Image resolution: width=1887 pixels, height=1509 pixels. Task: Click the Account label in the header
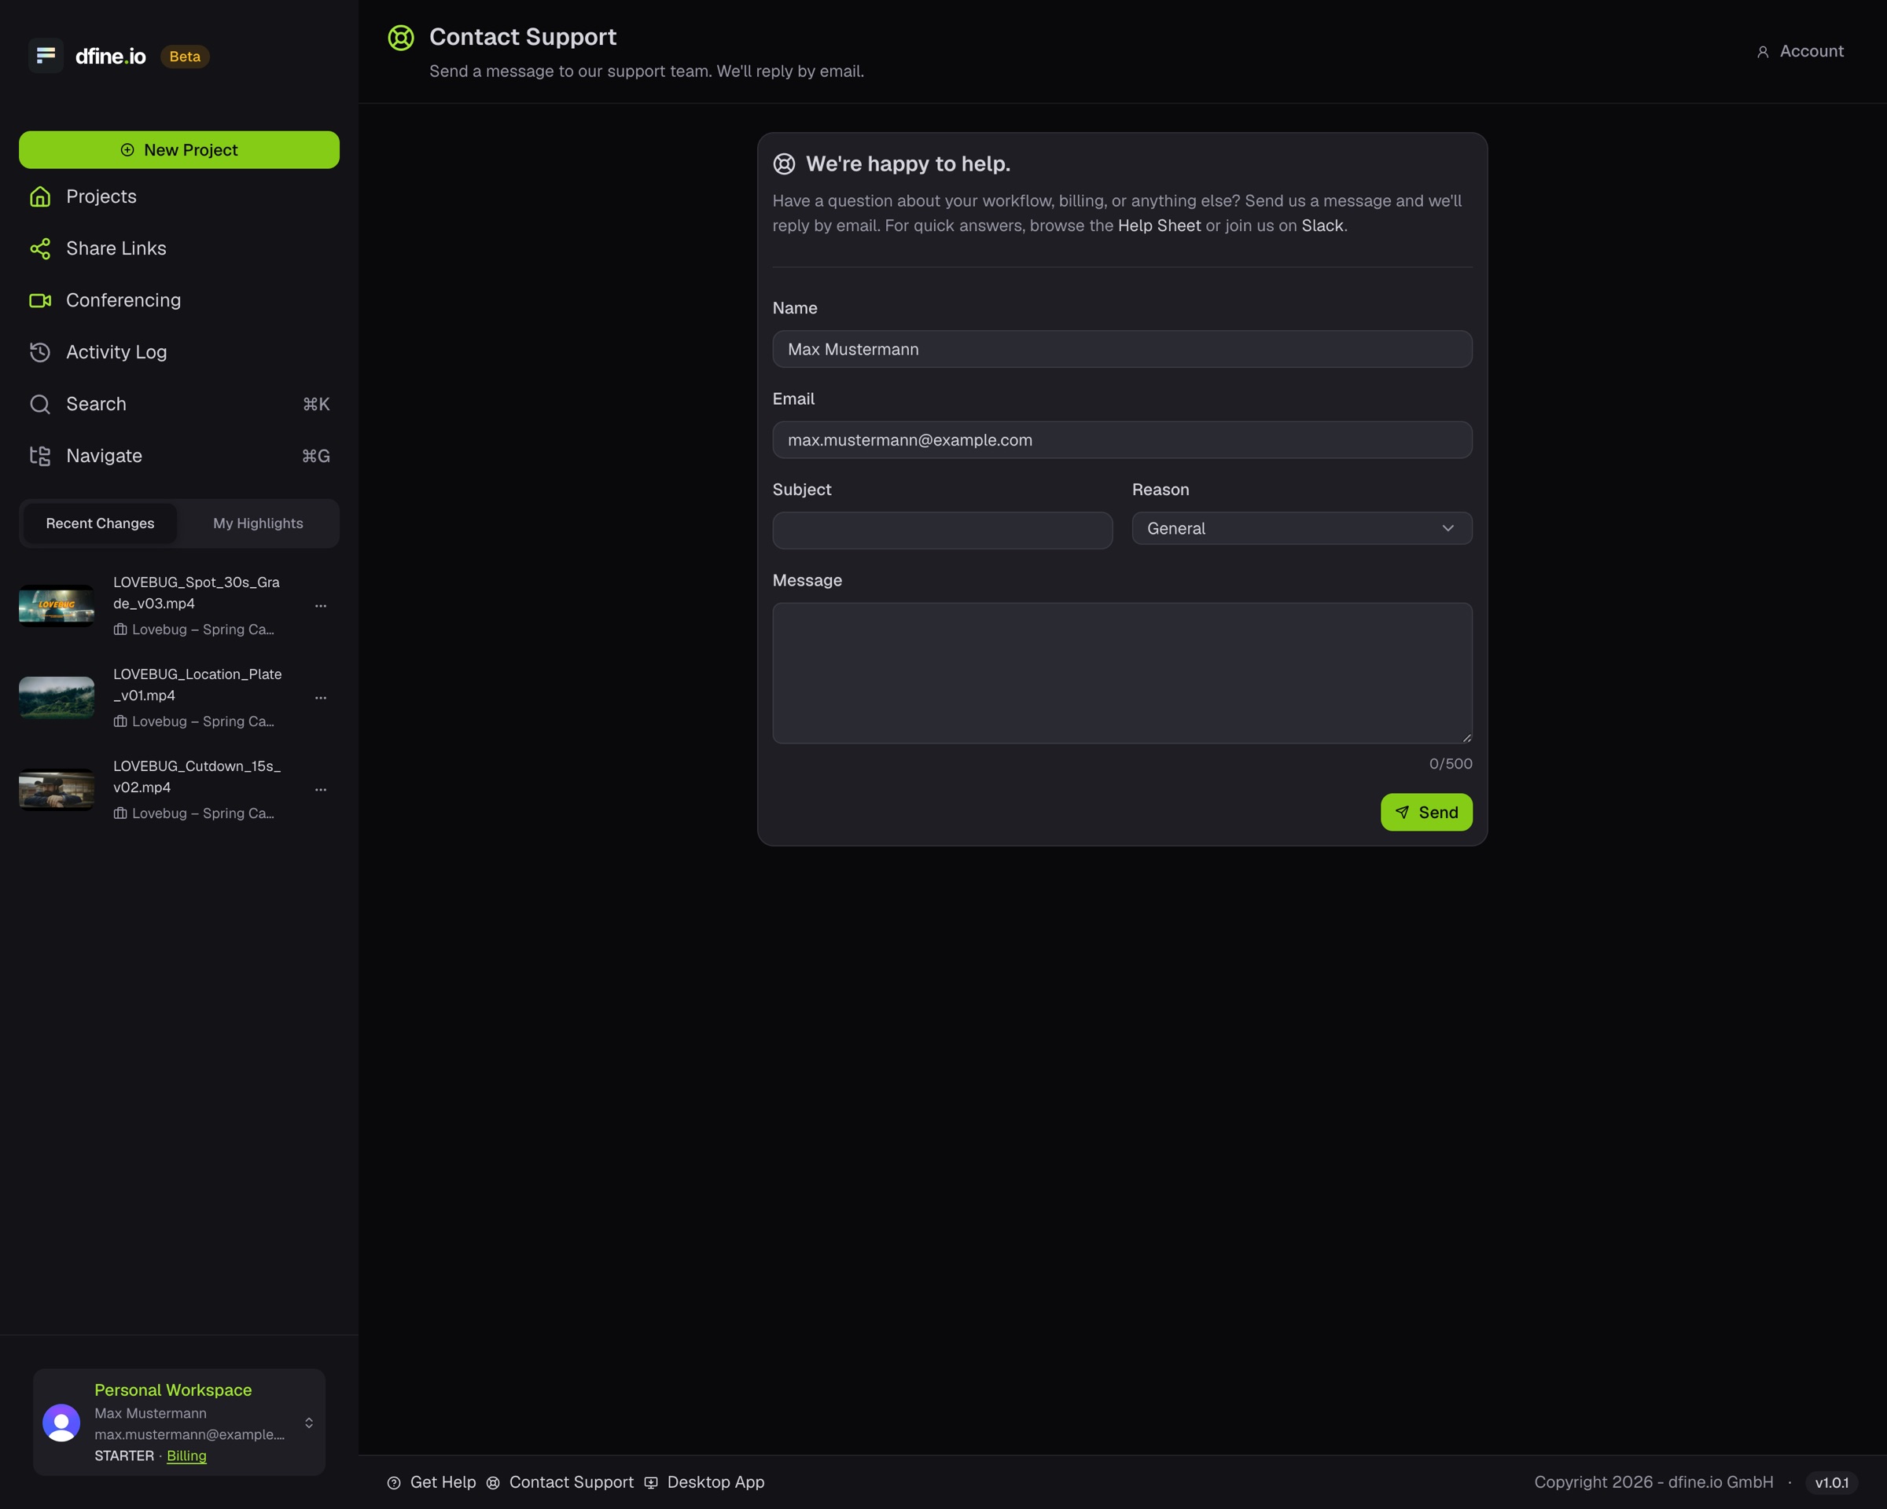click(x=1811, y=52)
